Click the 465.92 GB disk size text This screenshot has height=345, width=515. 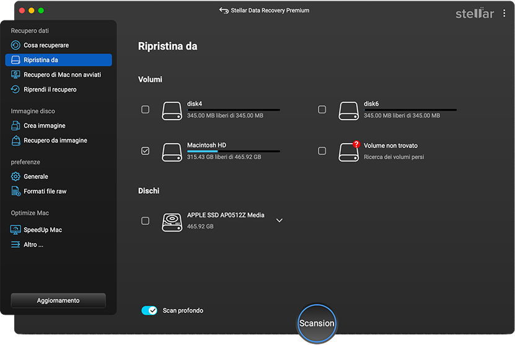pyautogui.click(x=200, y=227)
